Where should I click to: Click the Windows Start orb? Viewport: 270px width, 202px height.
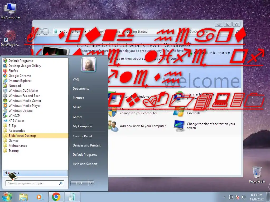point(7,197)
